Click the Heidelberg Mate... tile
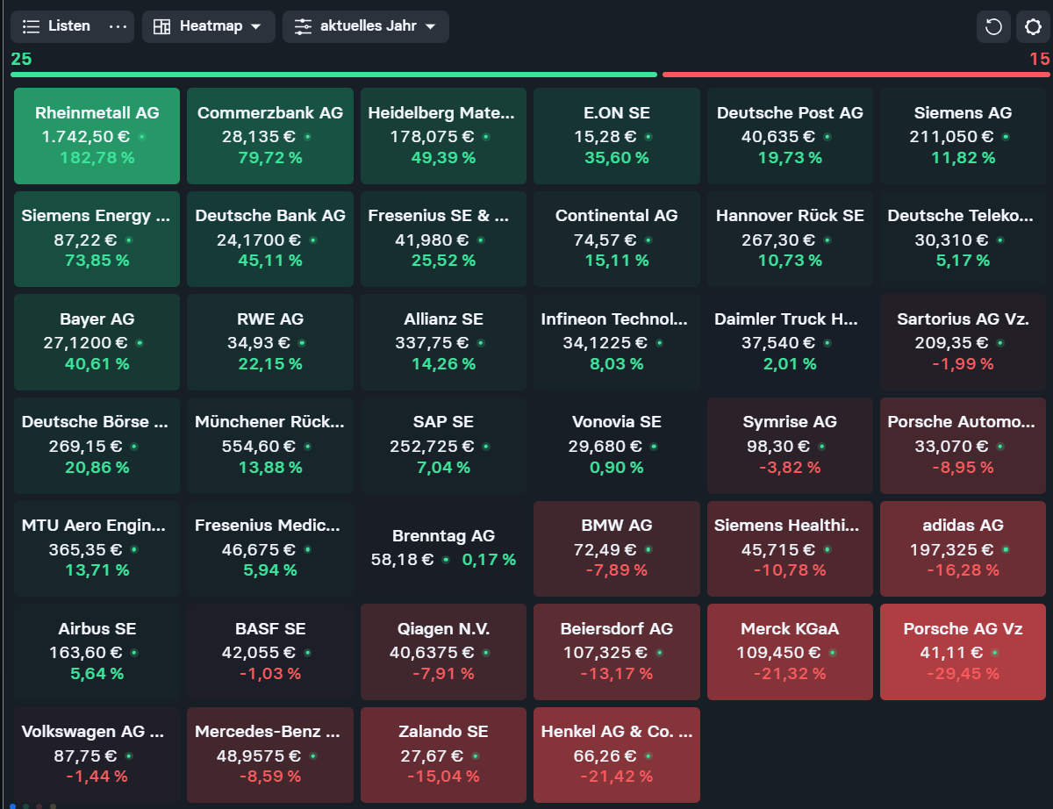Image resolution: width=1053 pixels, height=809 pixels. [x=443, y=136]
